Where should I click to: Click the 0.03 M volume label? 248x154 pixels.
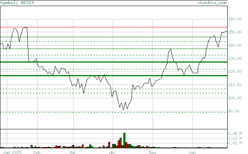(235, 138)
